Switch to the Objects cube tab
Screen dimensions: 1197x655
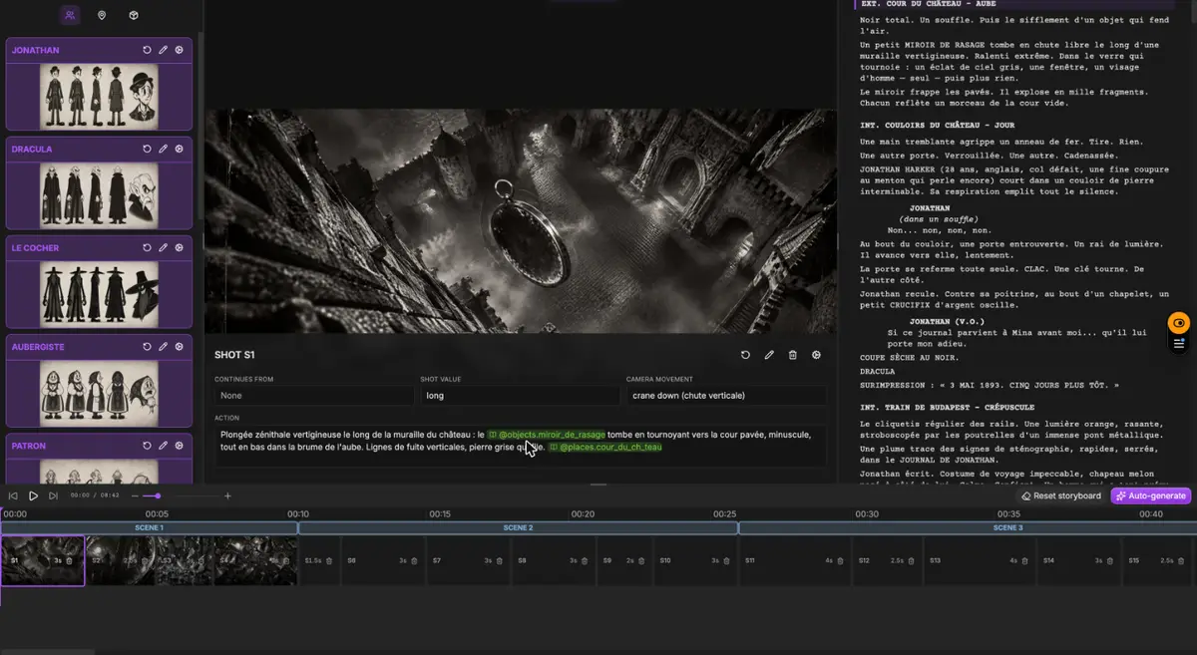(134, 16)
